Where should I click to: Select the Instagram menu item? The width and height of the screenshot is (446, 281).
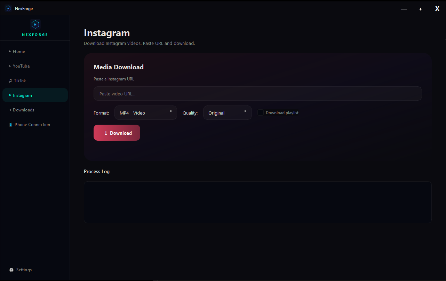point(35,95)
